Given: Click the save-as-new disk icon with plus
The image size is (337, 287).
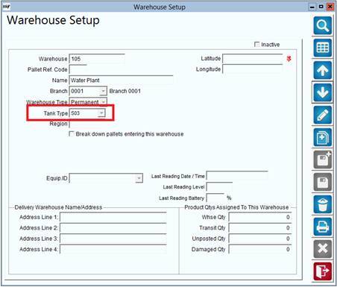Looking at the screenshot, I should click(323, 160).
